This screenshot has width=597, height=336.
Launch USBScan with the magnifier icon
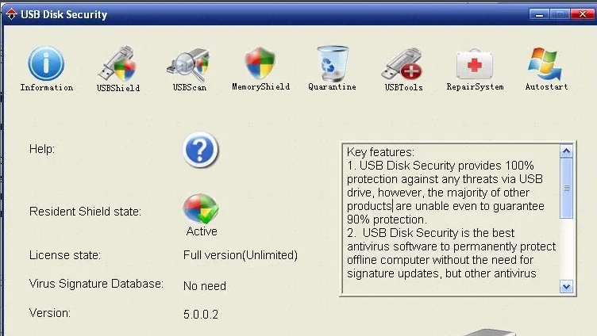pyautogui.click(x=189, y=63)
